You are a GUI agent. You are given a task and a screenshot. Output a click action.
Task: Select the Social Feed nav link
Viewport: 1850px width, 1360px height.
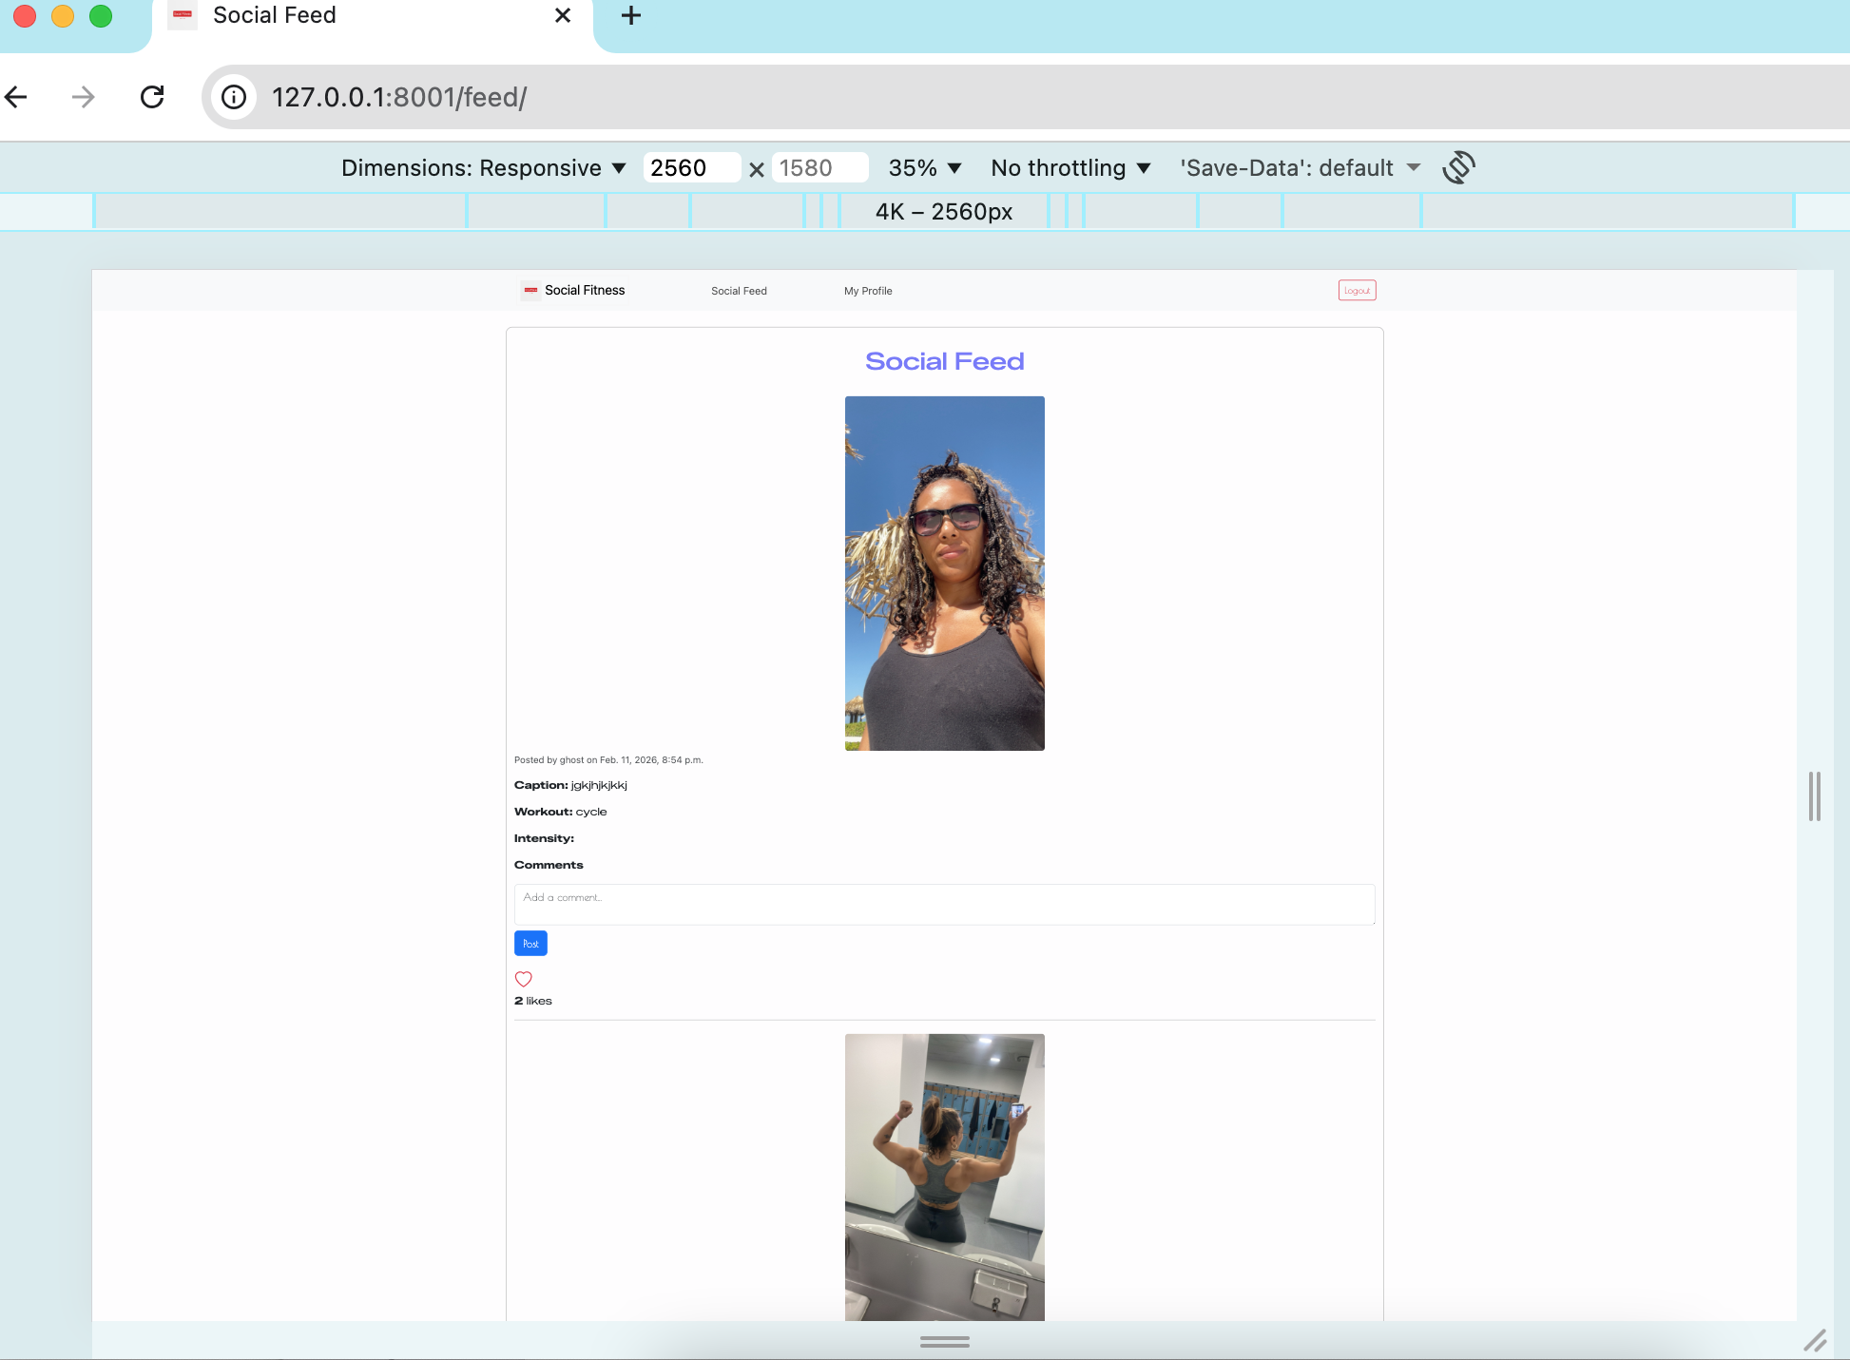click(x=739, y=291)
